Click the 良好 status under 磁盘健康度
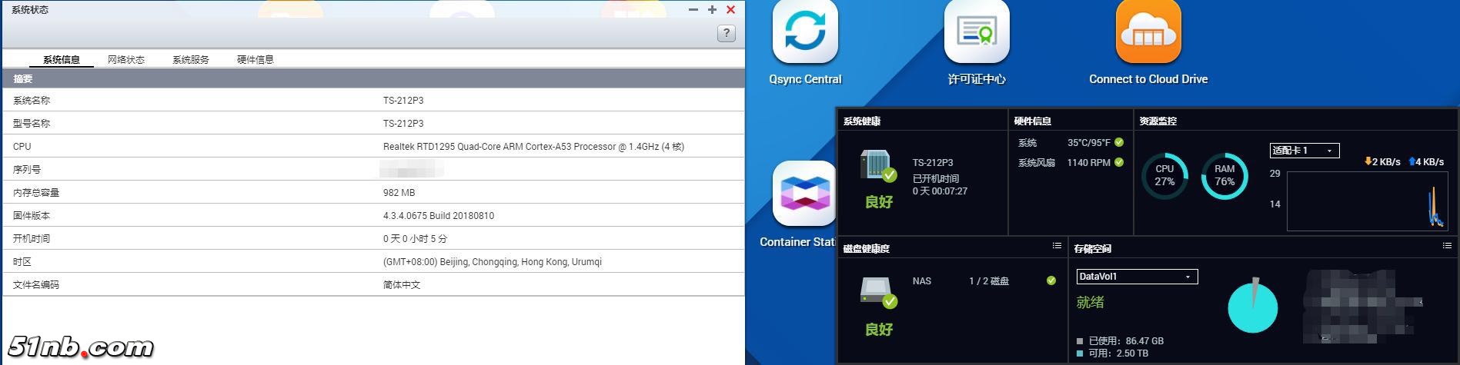 click(x=878, y=329)
